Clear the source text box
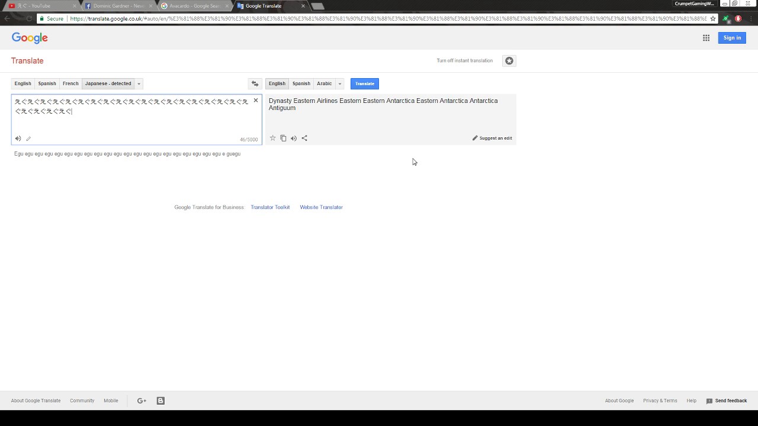Screen dimensions: 758x426 click(x=256, y=101)
